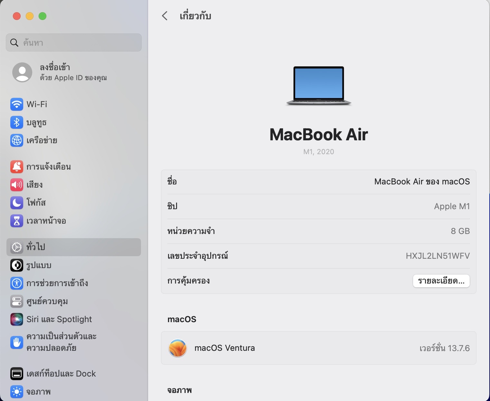
Task: Open ศูนย์ควบคุม control center settings
Action: coord(17,301)
